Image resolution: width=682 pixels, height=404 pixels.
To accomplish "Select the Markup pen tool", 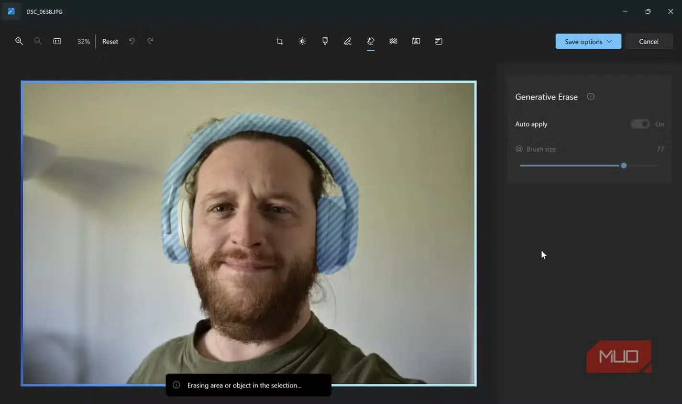I will pos(348,41).
